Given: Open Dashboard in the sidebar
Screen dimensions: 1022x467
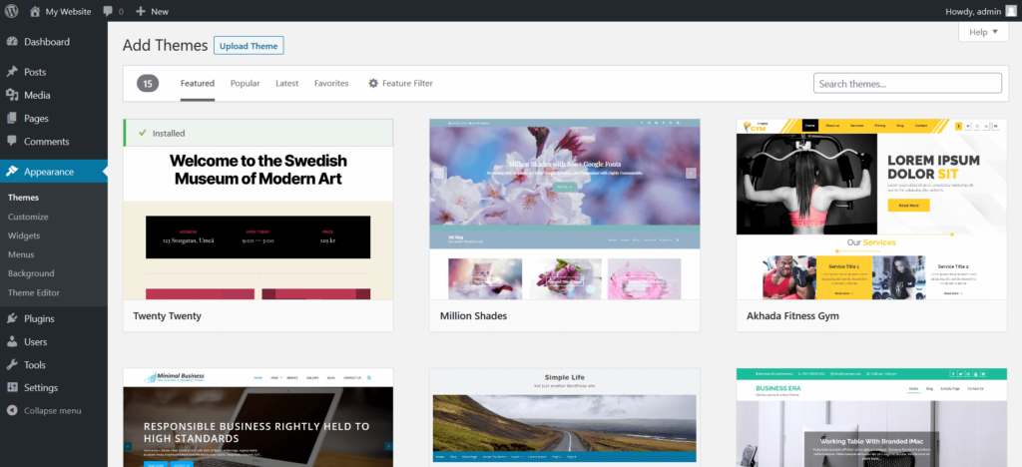Looking at the screenshot, I should click(46, 42).
